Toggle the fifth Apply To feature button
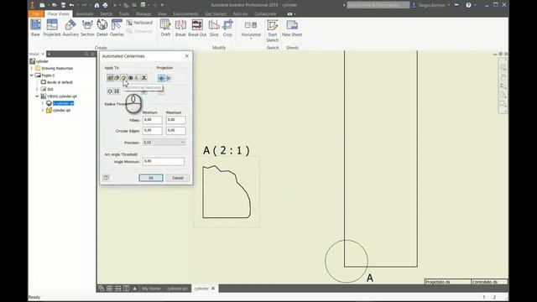The height and width of the screenshot is (302, 537). click(137, 78)
